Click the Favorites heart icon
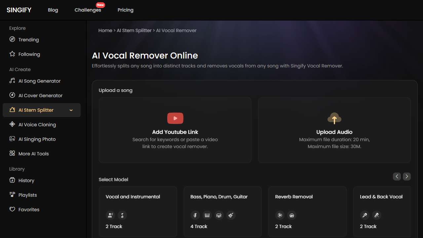 (x=12, y=209)
